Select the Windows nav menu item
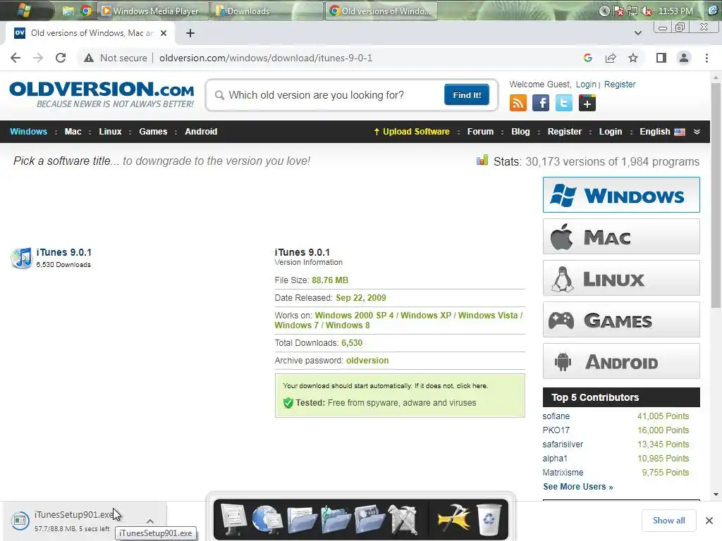The height and width of the screenshot is (541, 722). (x=28, y=132)
